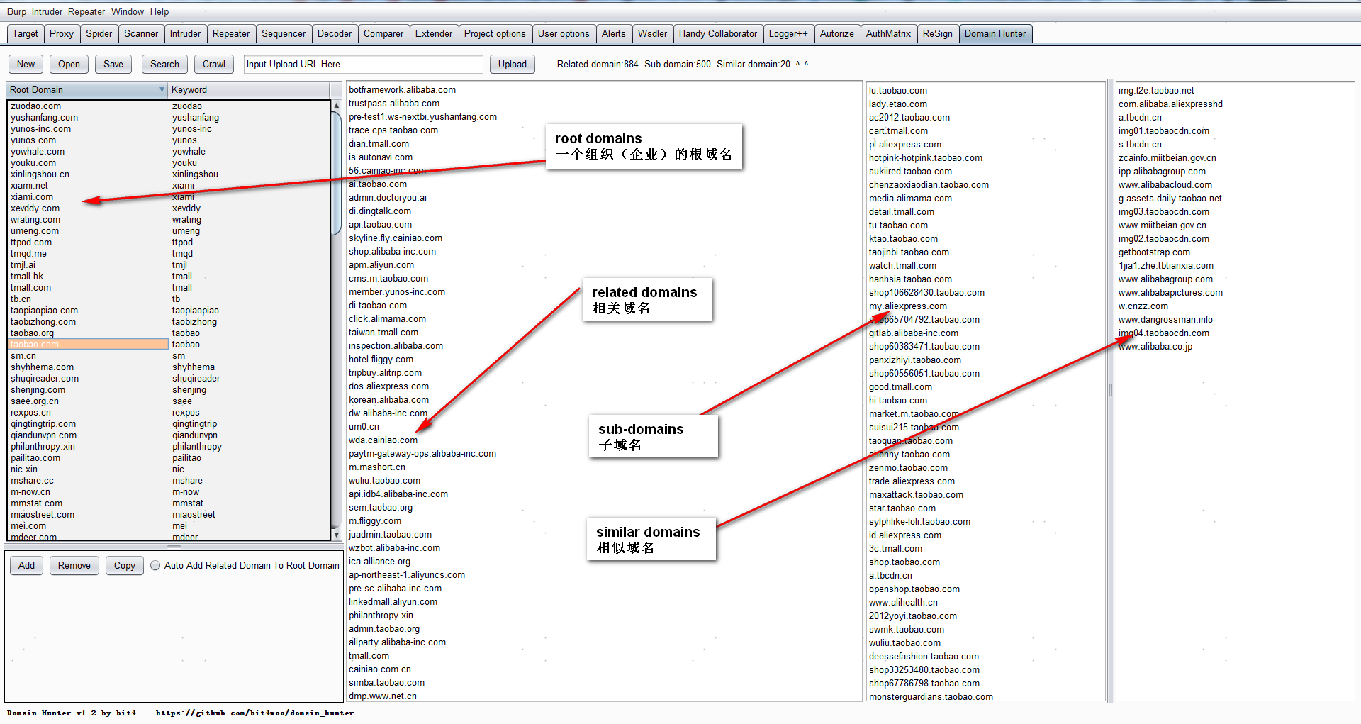
Task: Click similar domain img.f2e.taobao.net
Action: pyautogui.click(x=1156, y=91)
